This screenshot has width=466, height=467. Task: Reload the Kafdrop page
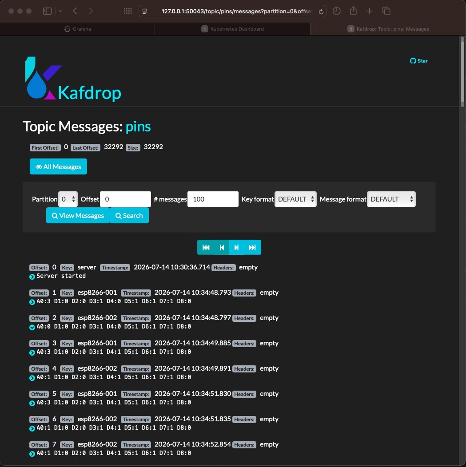pos(321,11)
